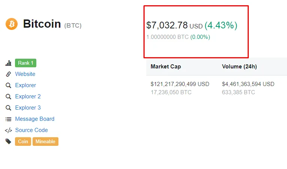The image size is (287, 169).
Task: Click the Volume (24h) column header
Action: tap(239, 67)
